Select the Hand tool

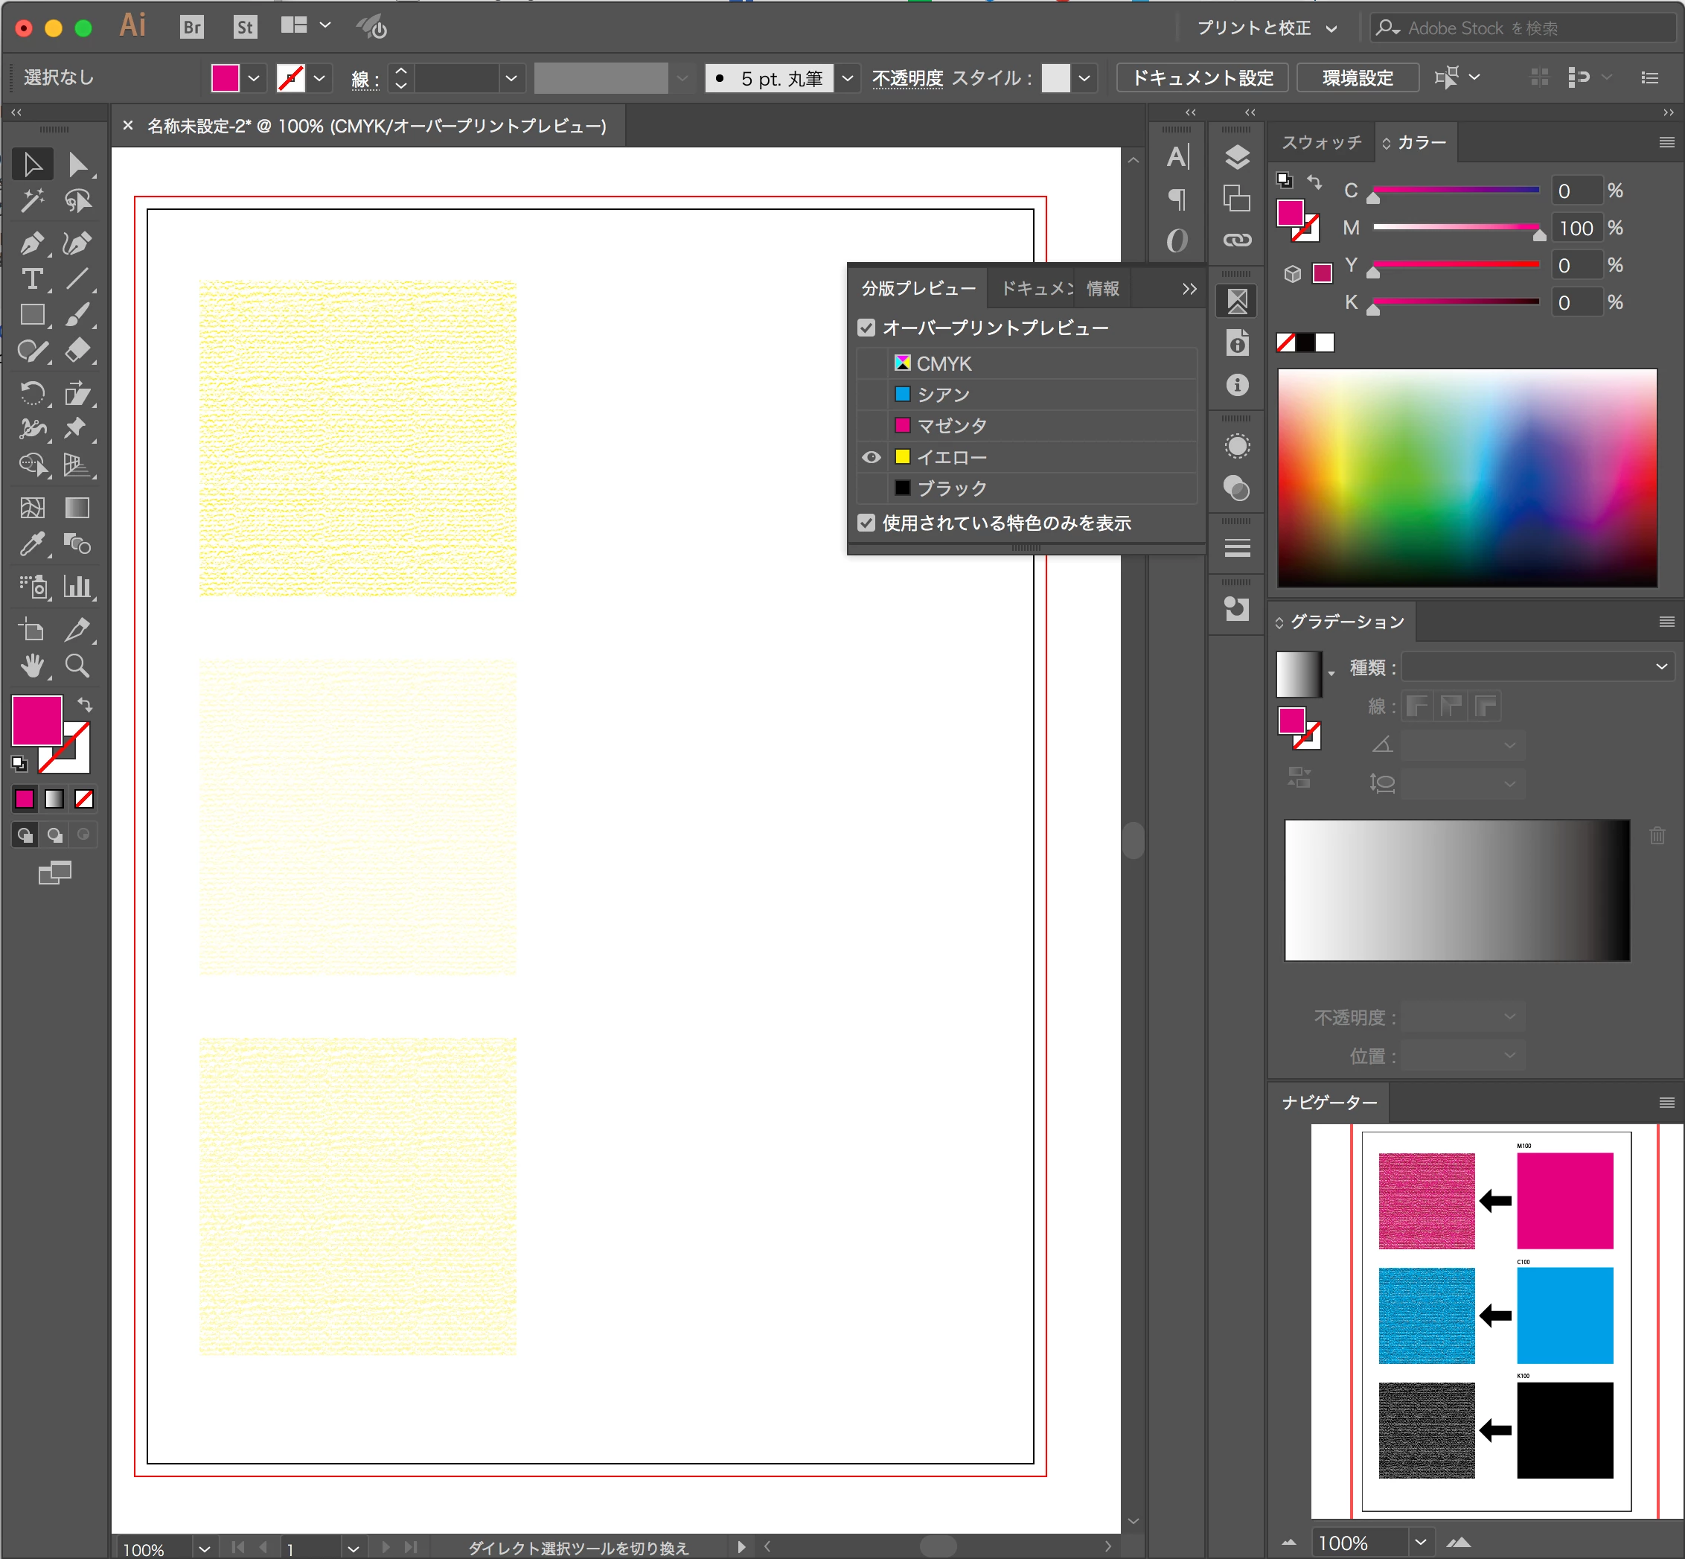coord(31,666)
